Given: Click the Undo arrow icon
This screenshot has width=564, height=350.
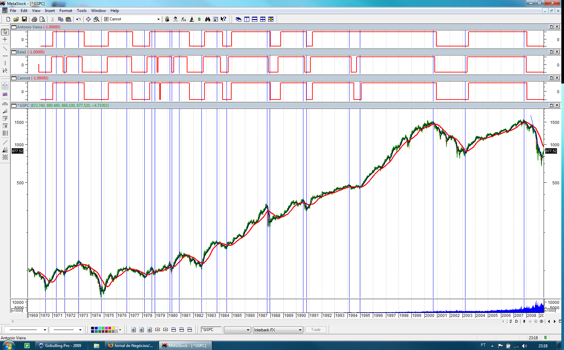Looking at the screenshot, I should pyautogui.click(x=79, y=19).
